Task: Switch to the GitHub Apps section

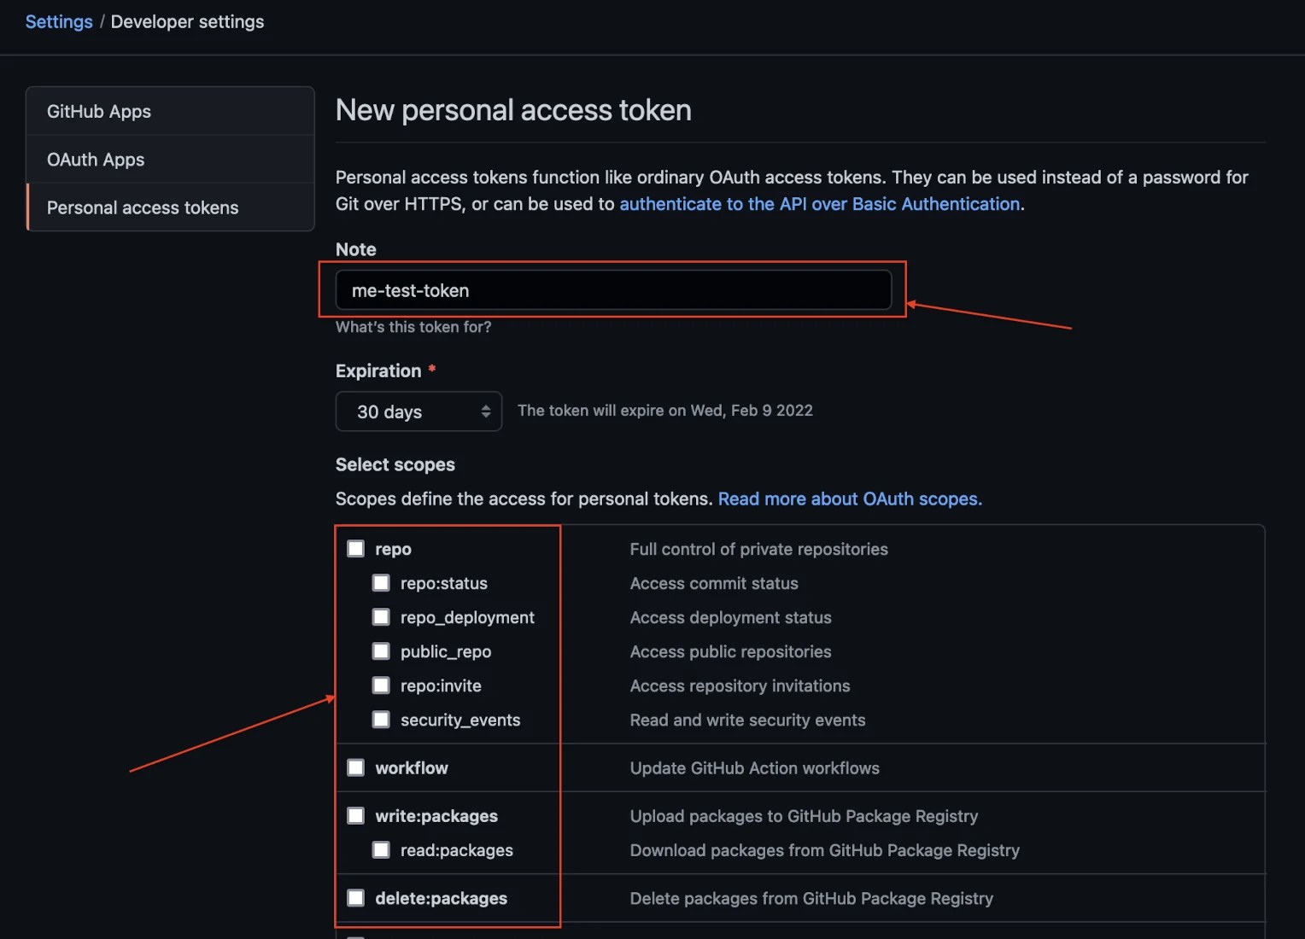Action: click(98, 111)
